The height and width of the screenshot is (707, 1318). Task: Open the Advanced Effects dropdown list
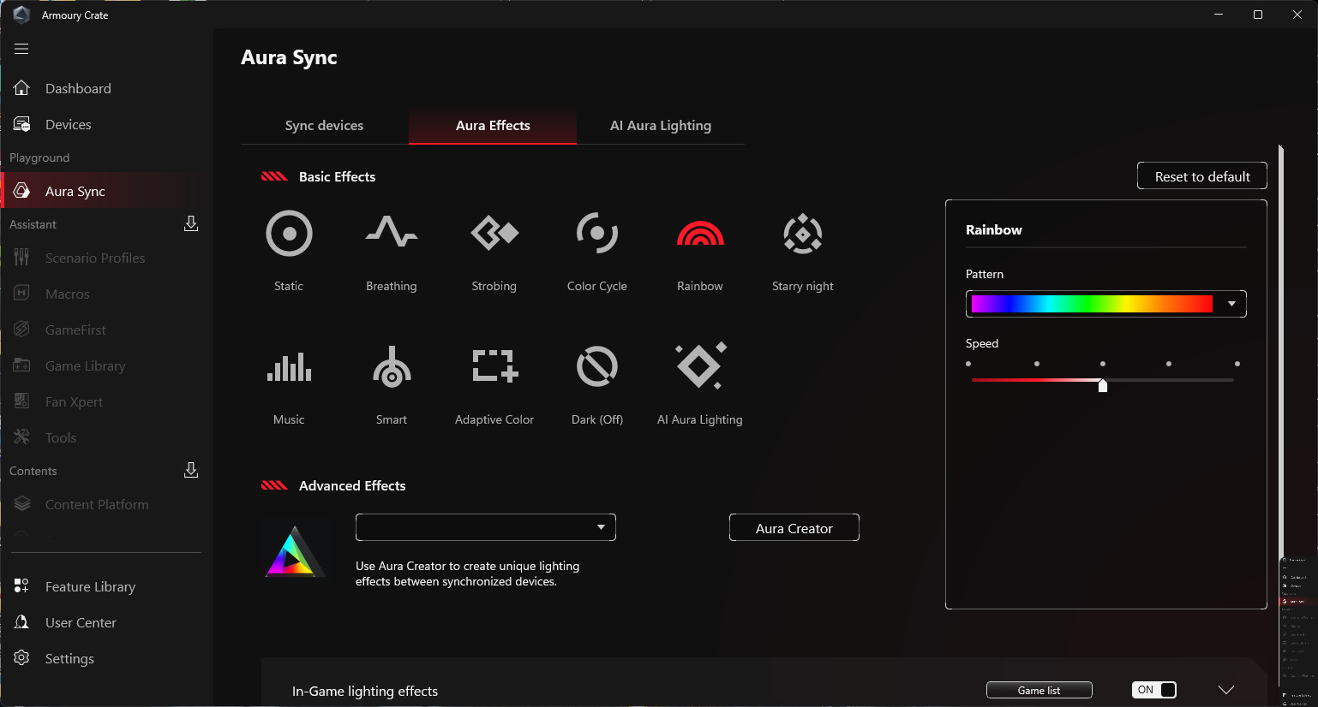pos(486,527)
